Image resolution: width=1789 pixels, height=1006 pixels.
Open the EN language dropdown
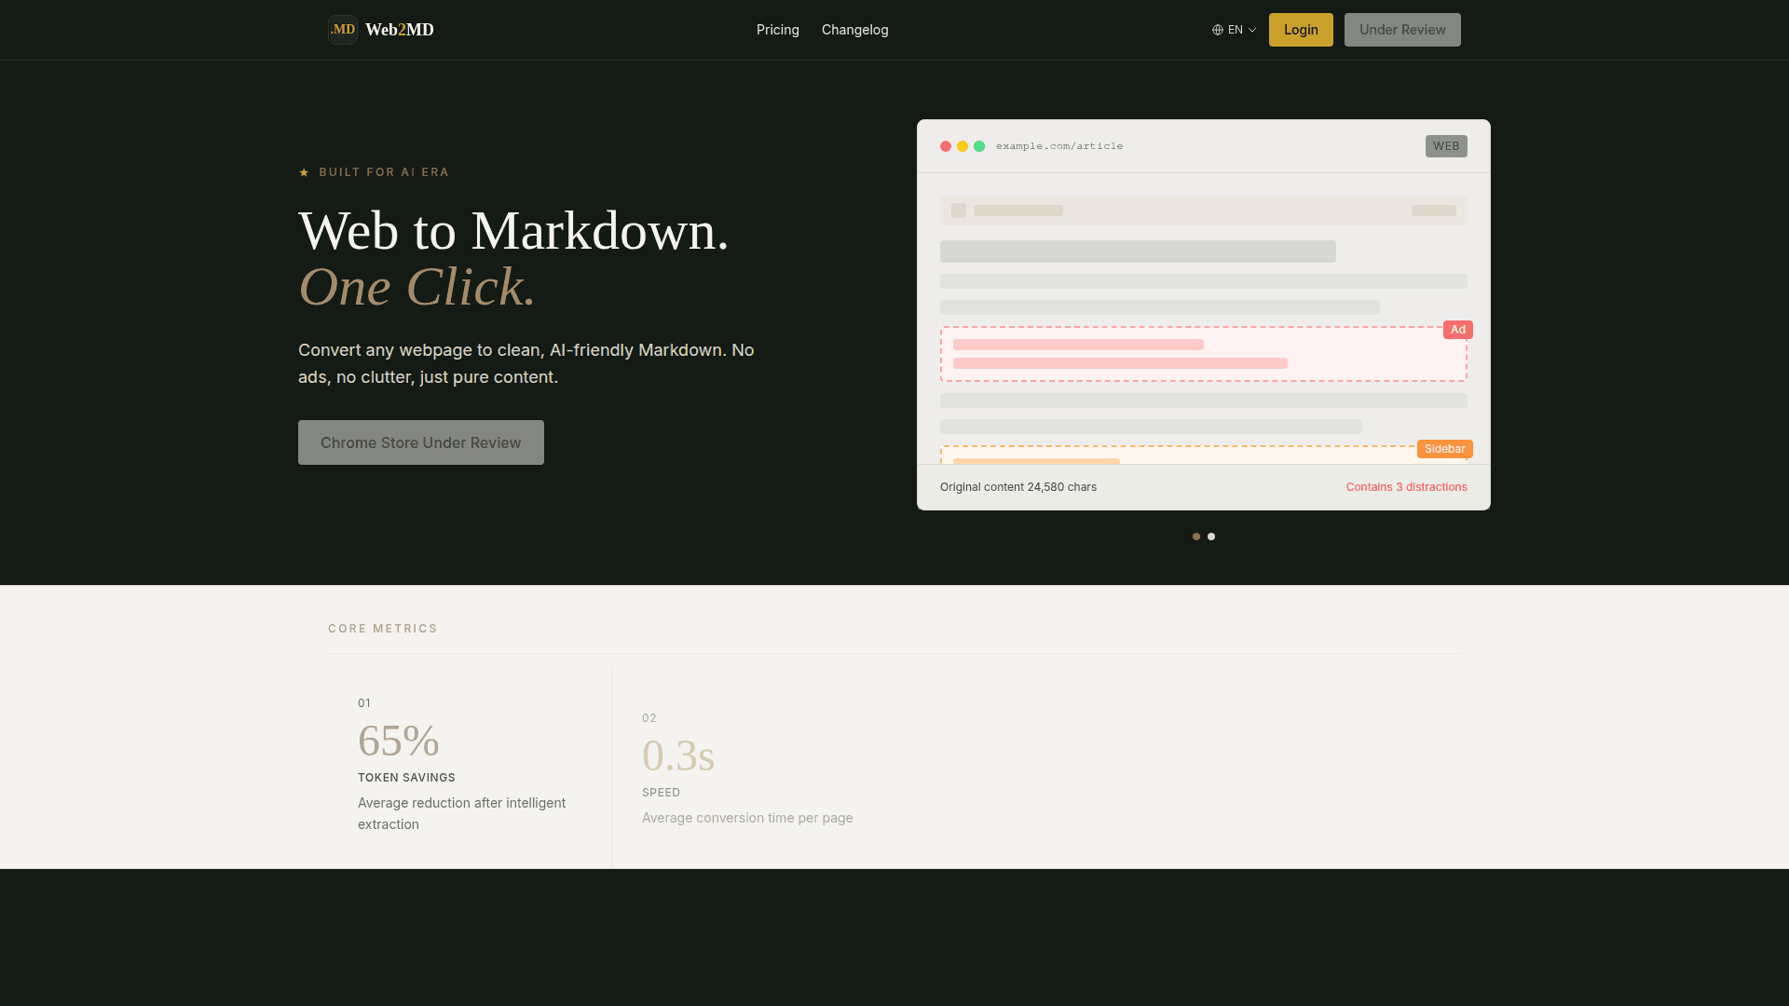(x=1235, y=30)
